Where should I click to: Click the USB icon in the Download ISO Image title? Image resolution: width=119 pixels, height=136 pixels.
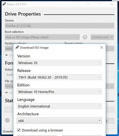pos(17,47)
